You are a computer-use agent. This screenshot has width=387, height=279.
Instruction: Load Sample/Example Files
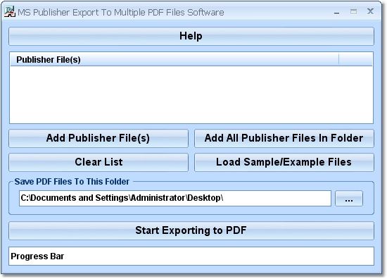[x=284, y=162]
